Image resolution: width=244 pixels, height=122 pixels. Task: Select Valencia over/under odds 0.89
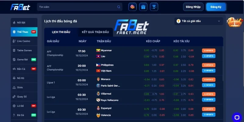pyautogui.click(x=191, y=115)
